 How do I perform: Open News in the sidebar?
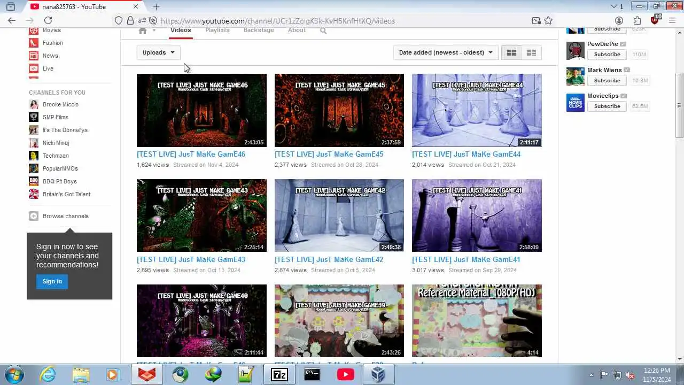(x=50, y=56)
